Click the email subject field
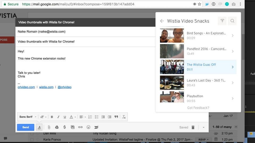Image resolution: width=255 pixels, height=143 pixels. click(85, 42)
